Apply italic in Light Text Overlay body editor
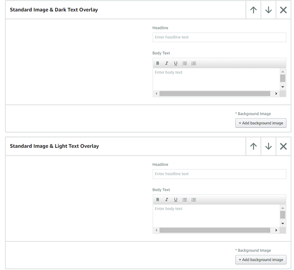Viewport: 294px width, 270px height. [166, 199]
